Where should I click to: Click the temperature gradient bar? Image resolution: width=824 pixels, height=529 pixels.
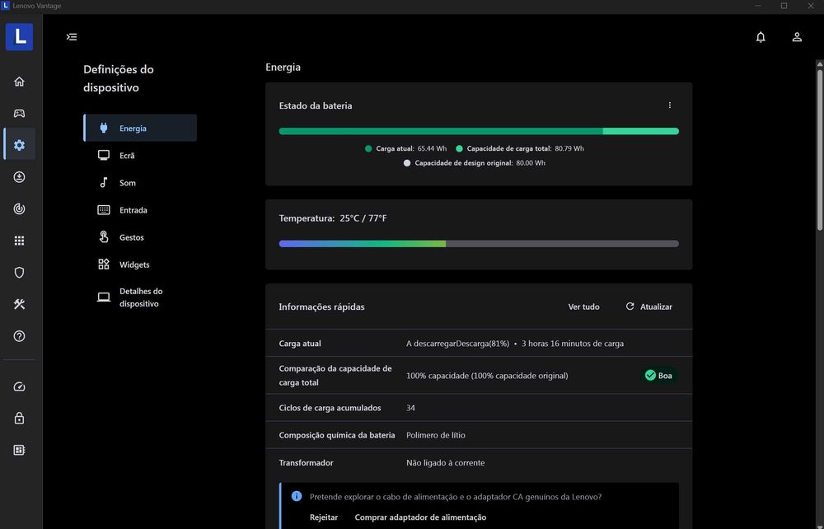click(x=479, y=244)
